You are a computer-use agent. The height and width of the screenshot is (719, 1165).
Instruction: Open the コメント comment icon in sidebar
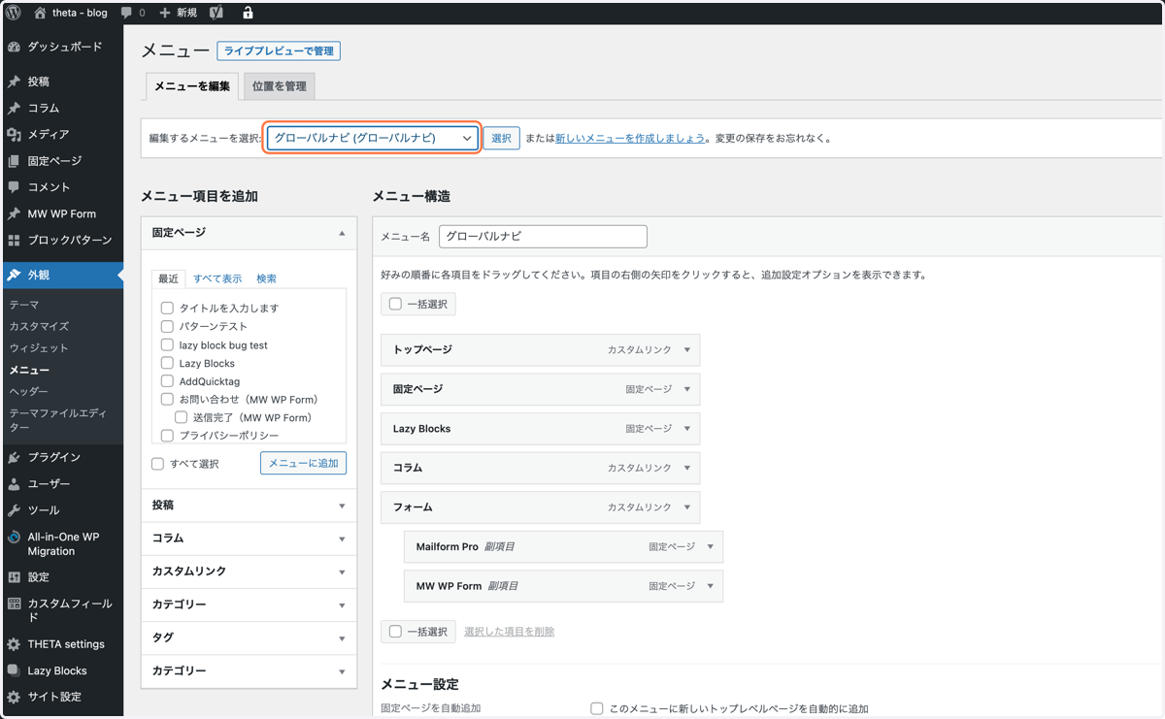14,187
